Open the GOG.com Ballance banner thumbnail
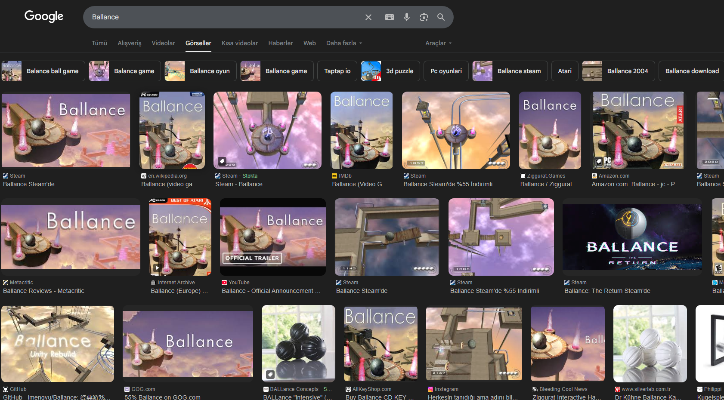 [188, 344]
